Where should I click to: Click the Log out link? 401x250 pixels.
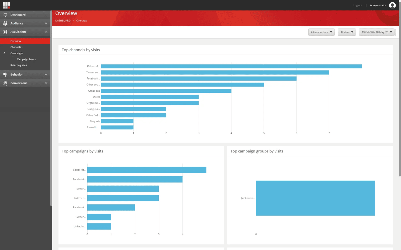(358, 5)
